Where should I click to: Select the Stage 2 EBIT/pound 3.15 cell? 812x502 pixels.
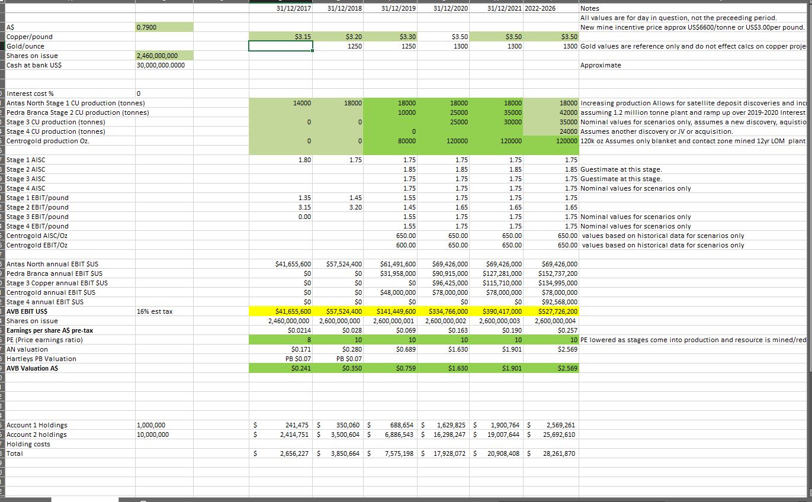tap(281, 207)
